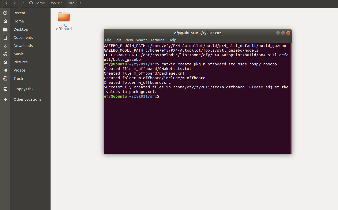338x210 pixels.
Task: Open the terminal Search menu
Action: (142, 40)
